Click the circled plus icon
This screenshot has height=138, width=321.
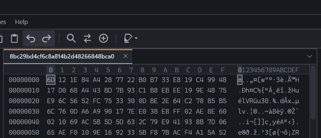click(x=103, y=38)
